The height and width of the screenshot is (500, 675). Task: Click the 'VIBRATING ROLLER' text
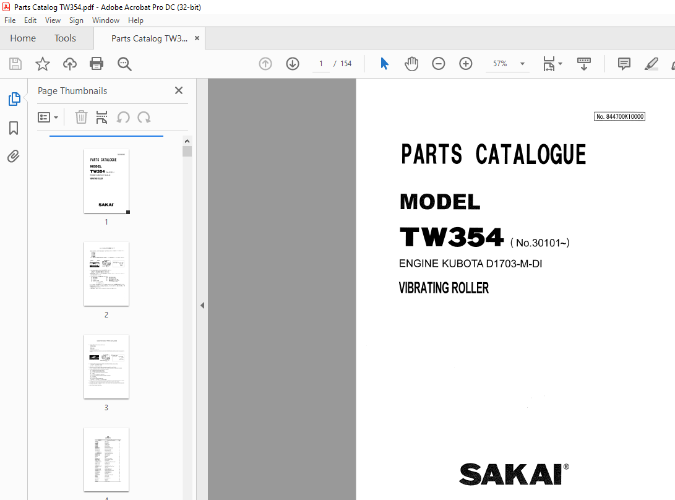coord(444,288)
